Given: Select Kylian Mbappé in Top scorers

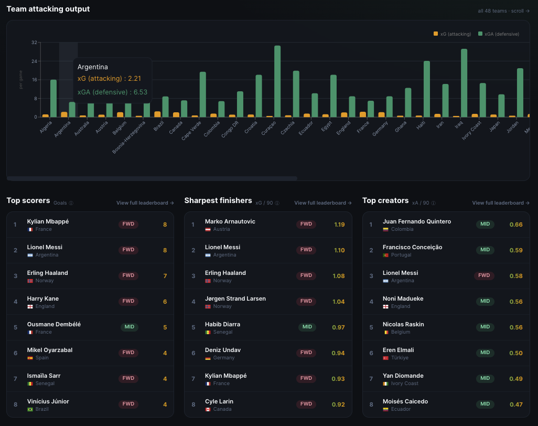Looking at the screenshot, I should coord(48,221).
